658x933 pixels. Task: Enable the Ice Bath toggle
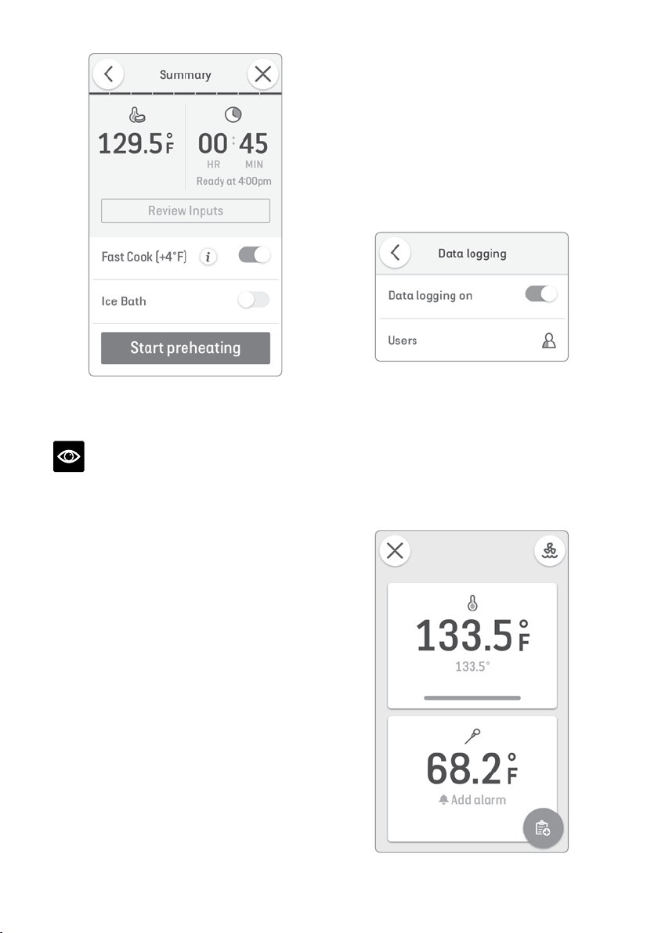pos(255,300)
